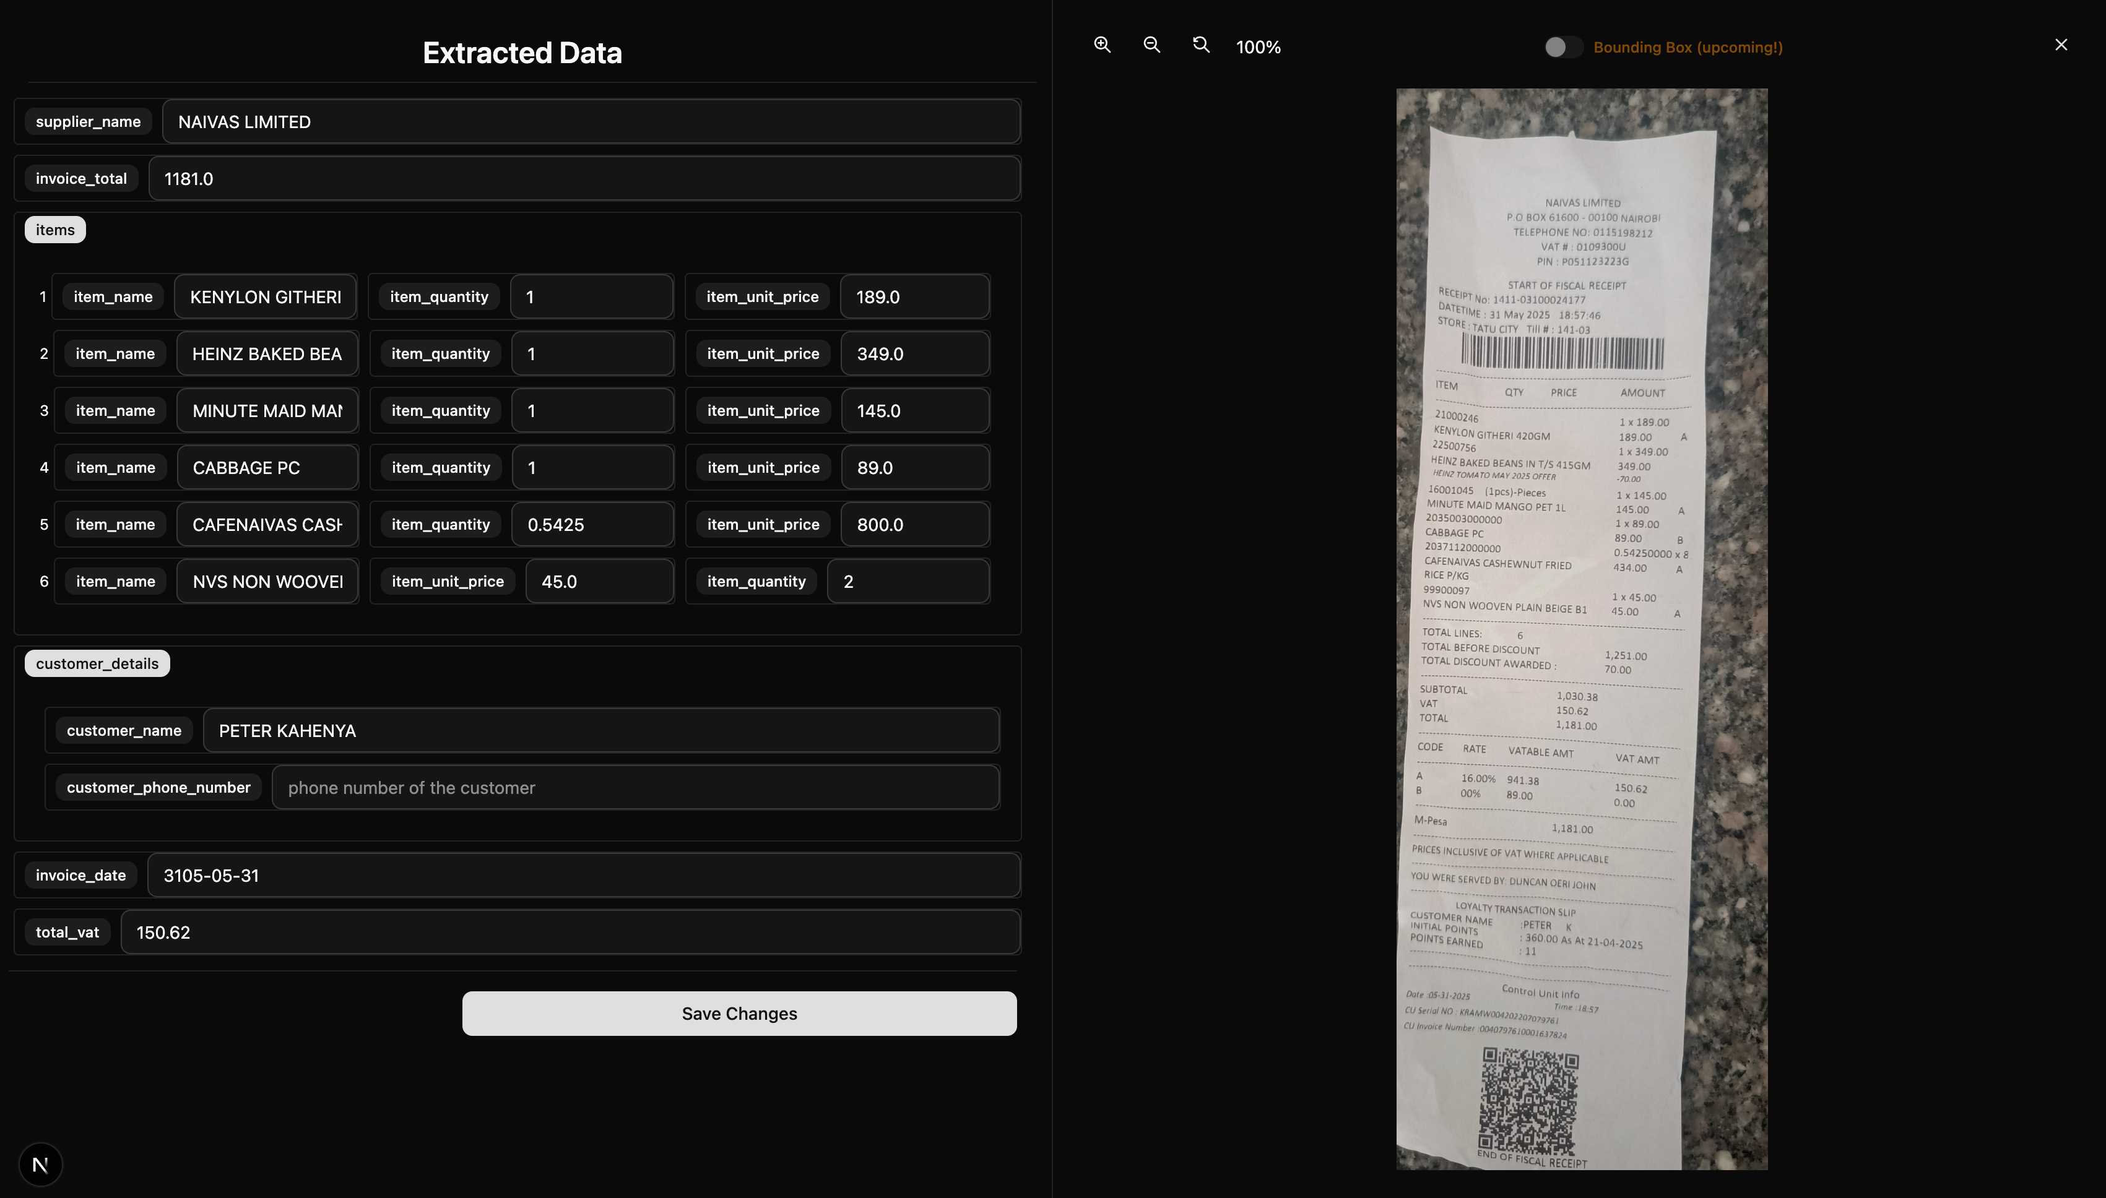Click the total_vat field showing 150.62
Viewport: 2106px width, 1198px height.
[x=570, y=933]
